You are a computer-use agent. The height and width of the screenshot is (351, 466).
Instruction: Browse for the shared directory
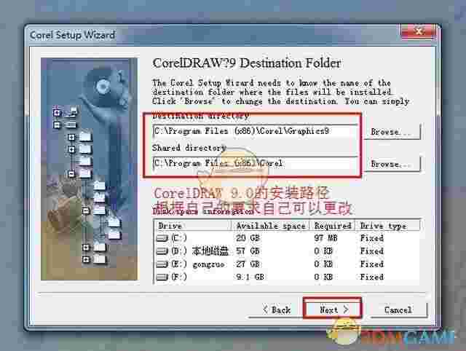(x=392, y=164)
